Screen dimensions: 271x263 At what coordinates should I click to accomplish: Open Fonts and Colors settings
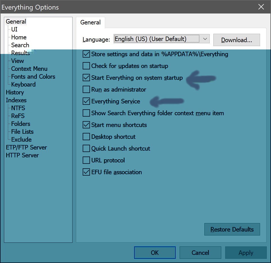(x=33, y=76)
